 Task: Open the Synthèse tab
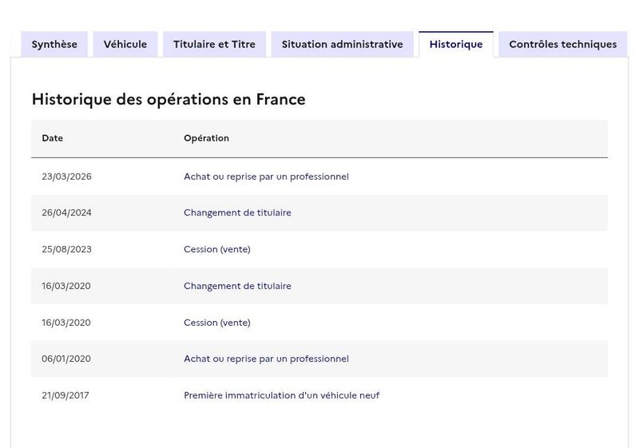54,45
